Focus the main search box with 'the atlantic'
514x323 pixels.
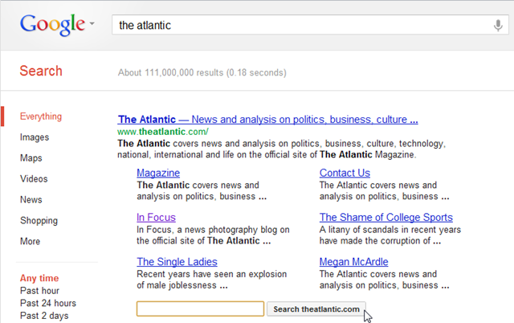click(x=310, y=25)
